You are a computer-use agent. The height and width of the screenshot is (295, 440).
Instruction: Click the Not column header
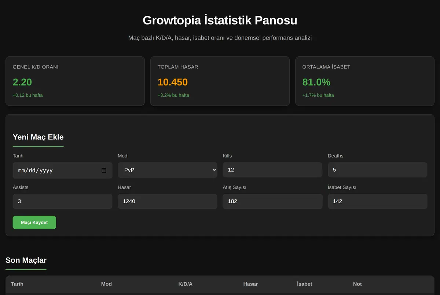(x=357, y=284)
